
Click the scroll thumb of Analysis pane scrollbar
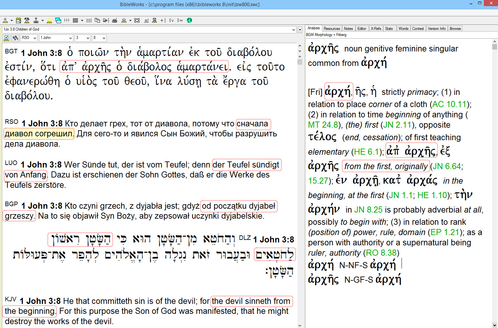pos(494,47)
